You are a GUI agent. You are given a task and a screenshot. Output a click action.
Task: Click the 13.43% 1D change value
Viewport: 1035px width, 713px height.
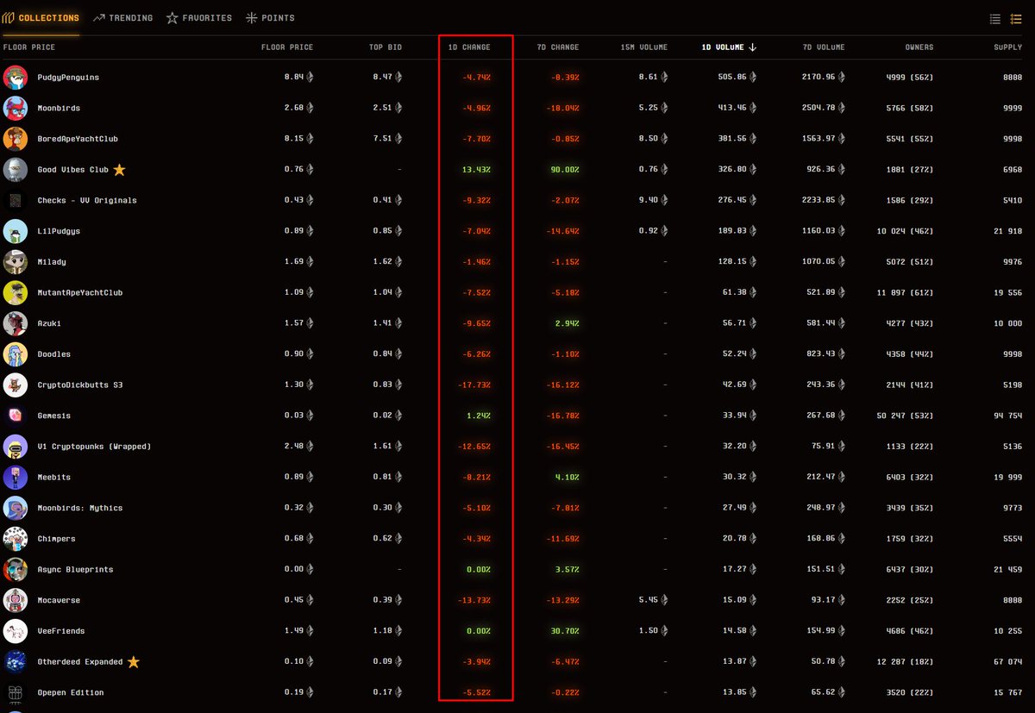(476, 170)
